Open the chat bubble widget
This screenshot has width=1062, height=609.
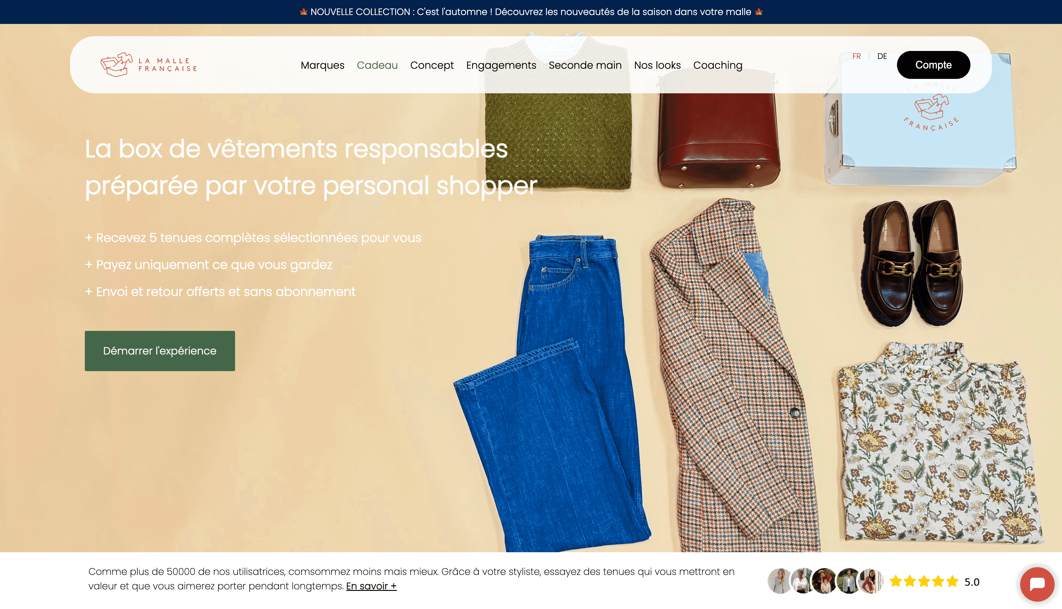point(1037,584)
